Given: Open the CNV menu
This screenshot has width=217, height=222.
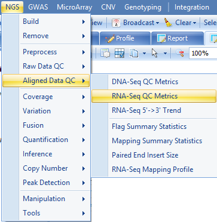Looking at the screenshot, I should [108, 7].
